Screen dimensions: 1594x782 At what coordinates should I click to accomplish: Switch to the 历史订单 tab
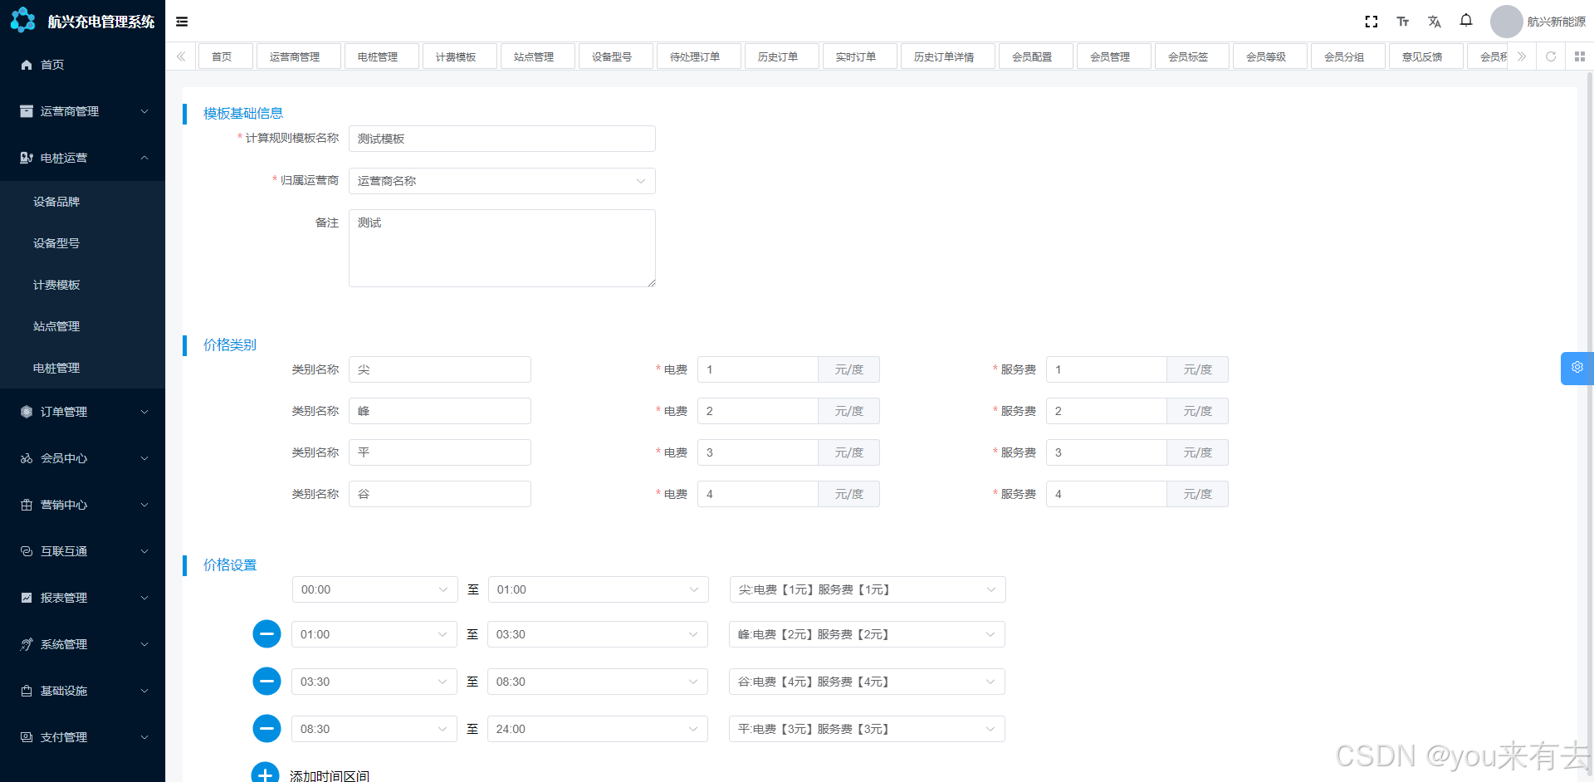click(778, 56)
